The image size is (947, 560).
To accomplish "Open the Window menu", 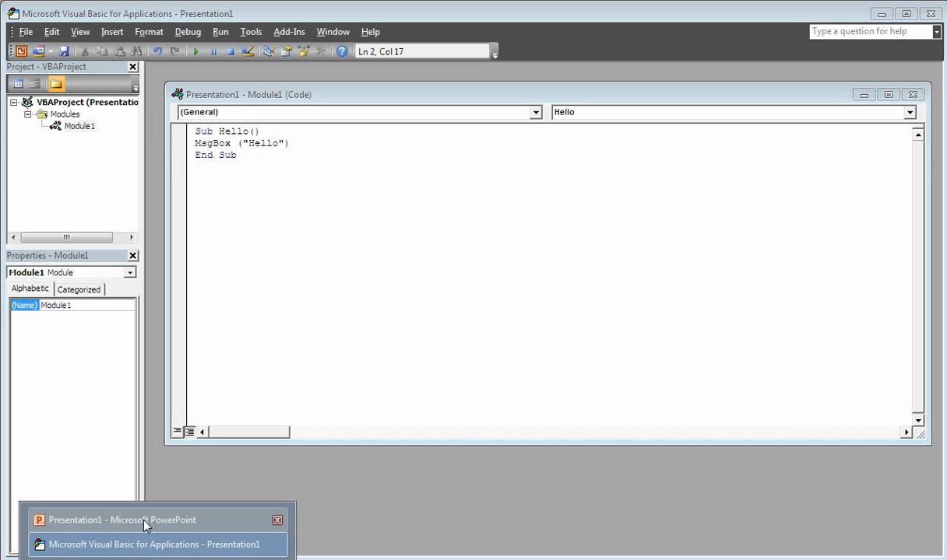I will click(333, 32).
